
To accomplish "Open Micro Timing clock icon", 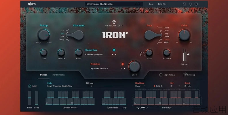I will point(161,75).
